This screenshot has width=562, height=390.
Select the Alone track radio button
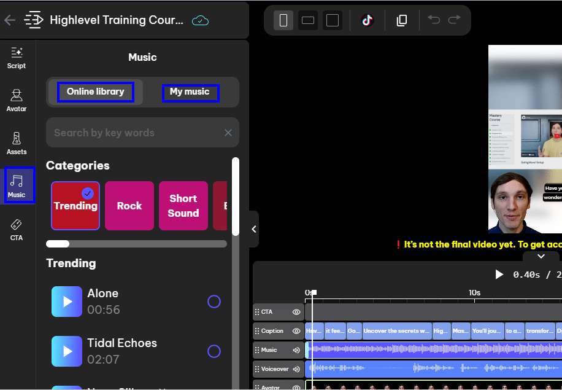click(x=214, y=302)
